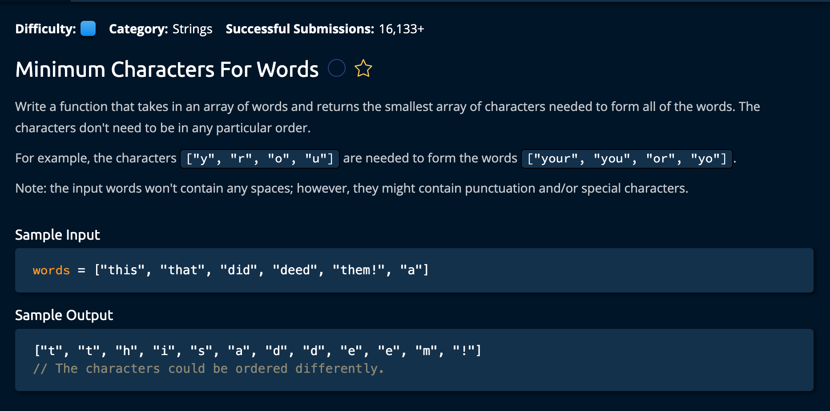Click the note about punctuation and special characters

[351, 188]
